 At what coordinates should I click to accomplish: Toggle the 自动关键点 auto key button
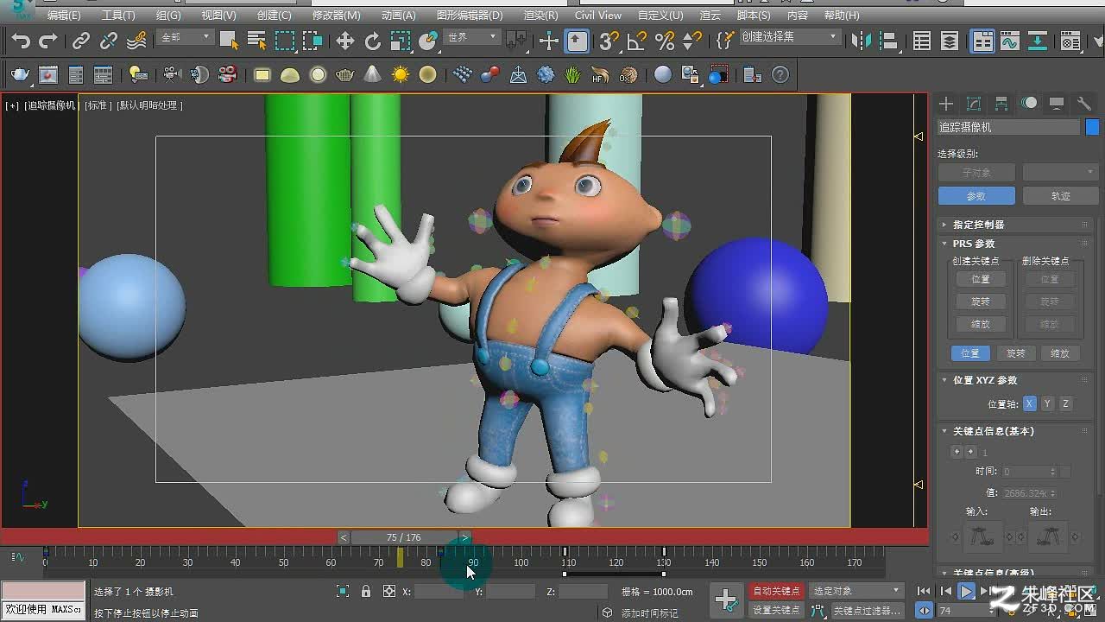(776, 591)
